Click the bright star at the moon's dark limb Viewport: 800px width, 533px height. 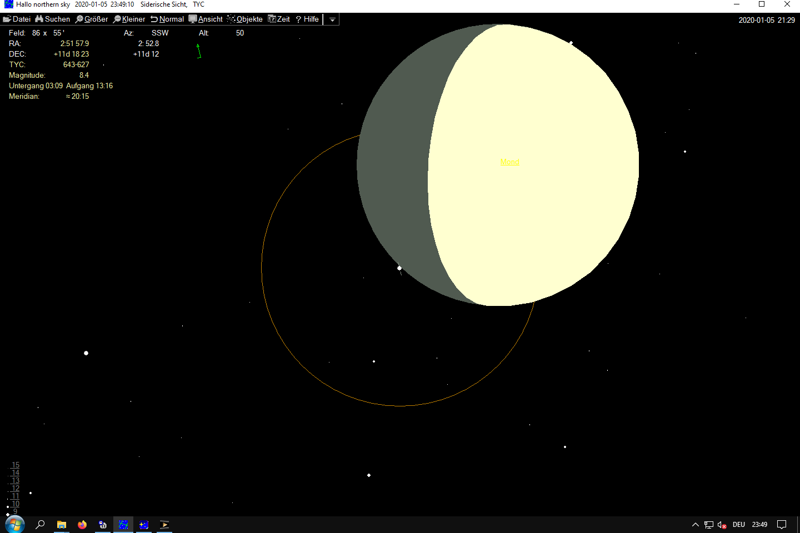click(399, 268)
